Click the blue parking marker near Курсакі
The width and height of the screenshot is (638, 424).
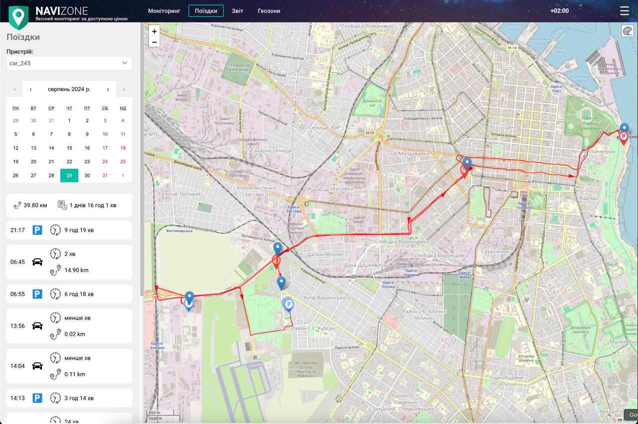pyautogui.click(x=288, y=304)
